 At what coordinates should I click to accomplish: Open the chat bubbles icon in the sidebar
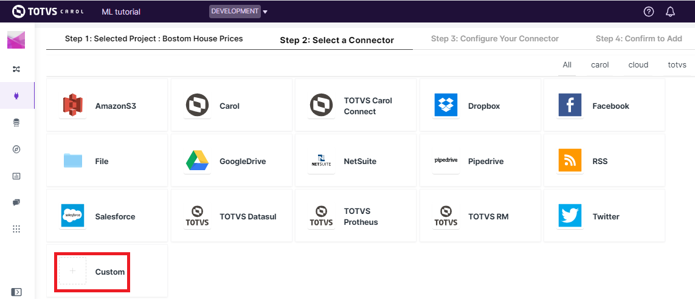pyautogui.click(x=16, y=202)
